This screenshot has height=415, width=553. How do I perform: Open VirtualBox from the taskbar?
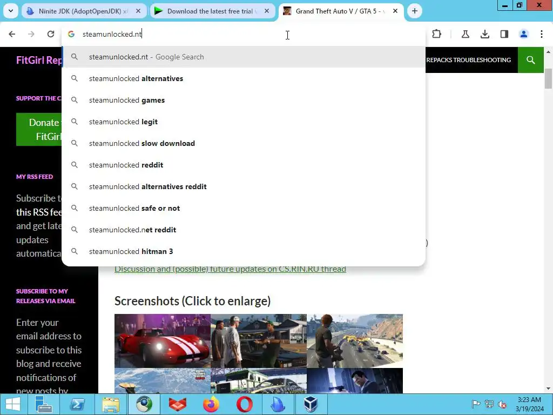click(x=311, y=404)
